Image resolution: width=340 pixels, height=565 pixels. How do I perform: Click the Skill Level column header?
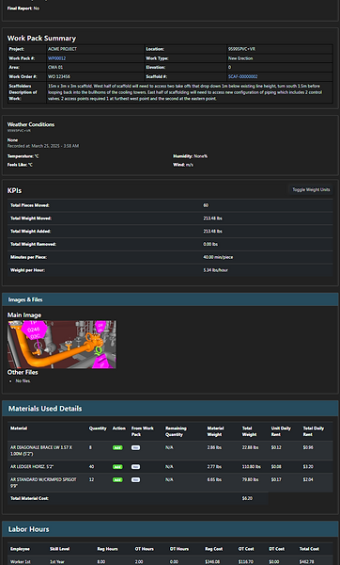pyautogui.click(x=60, y=549)
